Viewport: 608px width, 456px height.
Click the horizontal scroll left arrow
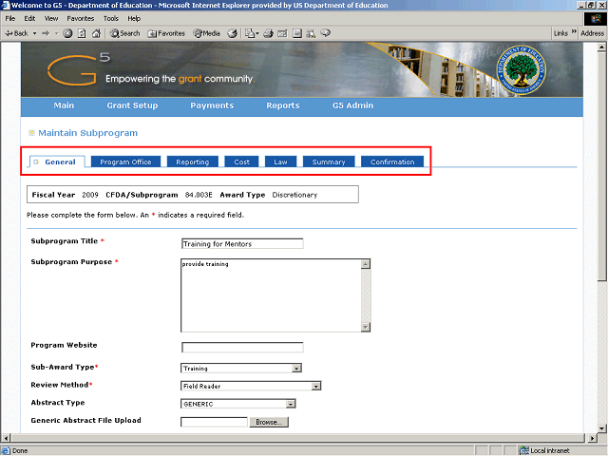pyautogui.click(x=6, y=438)
